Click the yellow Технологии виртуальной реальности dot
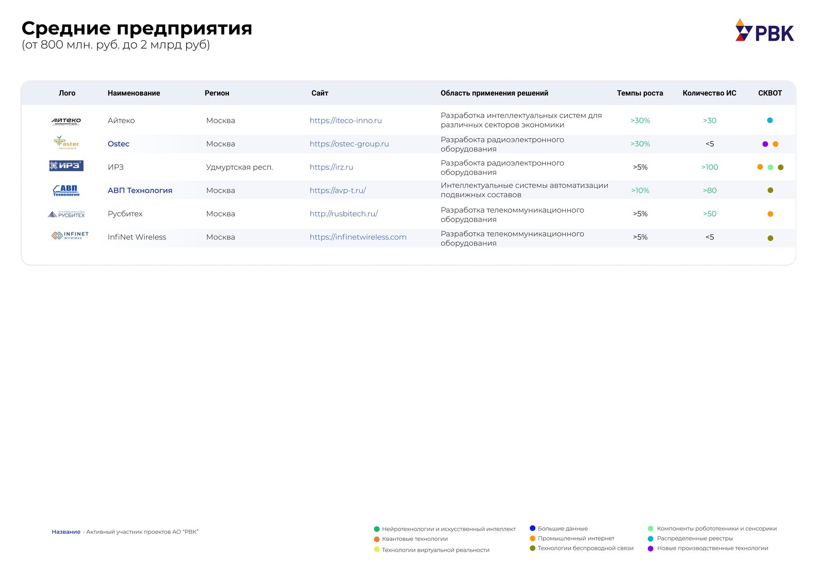 pyautogui.click(x=377, y=549)
